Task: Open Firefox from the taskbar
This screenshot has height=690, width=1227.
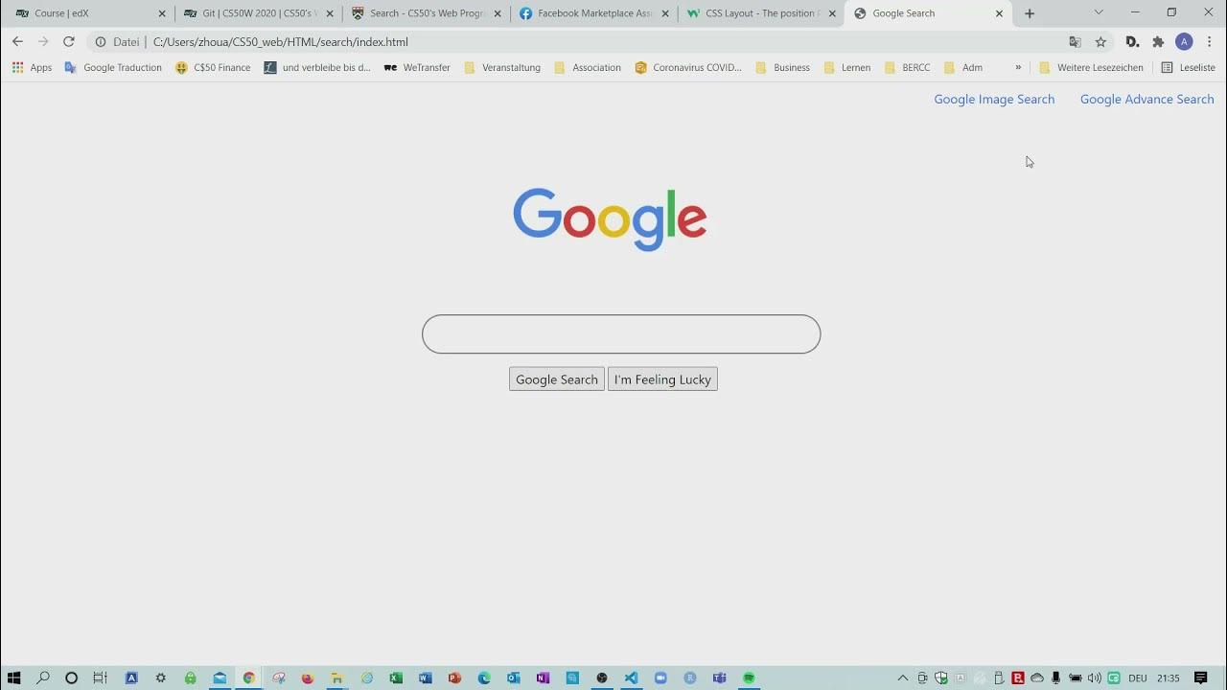Action: [308, 678]
